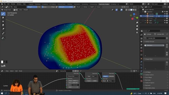Open Poisson Disk distribution dropdown
The height and width of the screenshot is (95, 169).
click(x=73, y=76)
